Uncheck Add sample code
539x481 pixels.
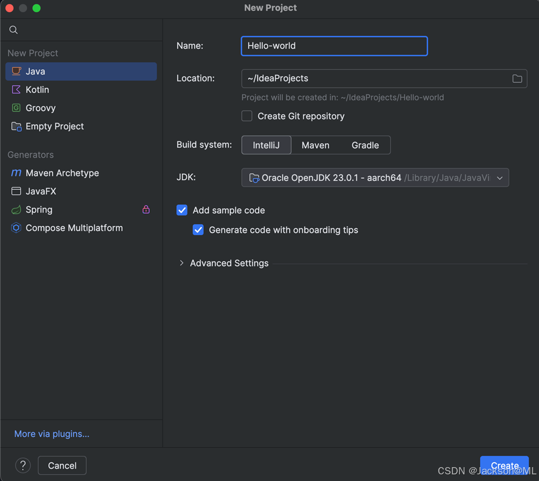(x=182, y=210)
